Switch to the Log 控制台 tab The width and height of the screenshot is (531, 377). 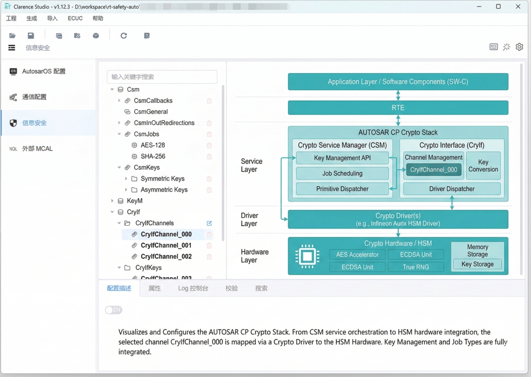tap(193, 289)
